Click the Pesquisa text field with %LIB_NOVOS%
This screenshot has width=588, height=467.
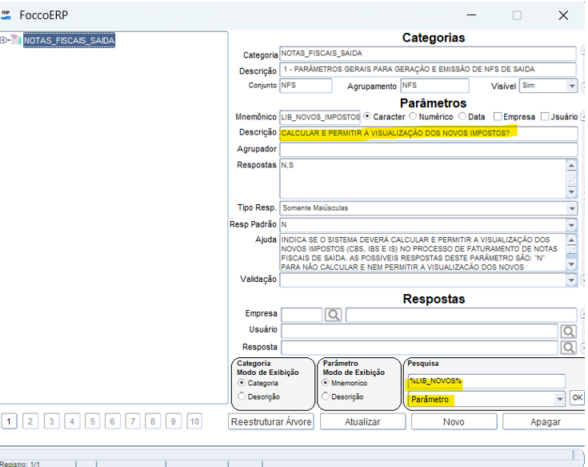[x=486, y=381]
